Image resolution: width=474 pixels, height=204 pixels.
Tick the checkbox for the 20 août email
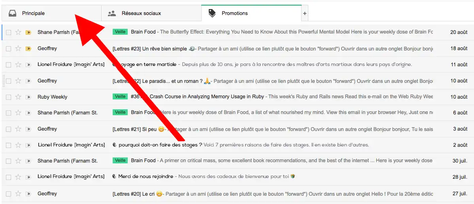point(8,32)
